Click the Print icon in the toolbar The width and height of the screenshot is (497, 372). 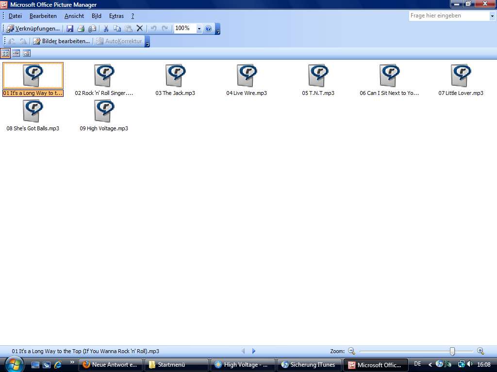(81, 29)
